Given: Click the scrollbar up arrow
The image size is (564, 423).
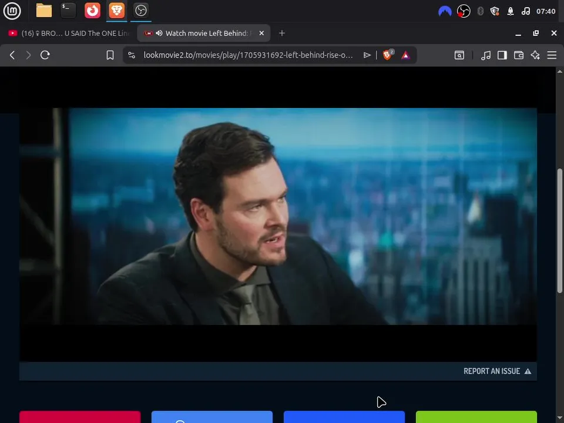Looking at the screenshot, I should tap(560, 71).
